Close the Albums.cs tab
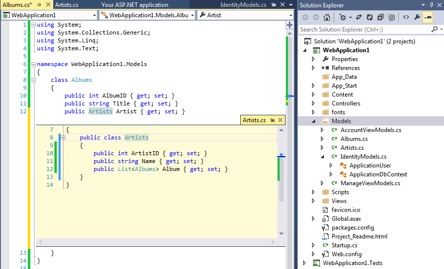Screen dimensions: 444x269 pyautogui.click(x=48, y=4)
